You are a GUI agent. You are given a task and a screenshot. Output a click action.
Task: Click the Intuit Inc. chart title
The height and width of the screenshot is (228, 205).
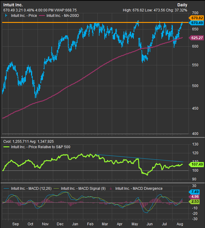[x=13, y=5]
